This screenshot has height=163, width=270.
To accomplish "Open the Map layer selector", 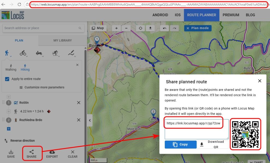I will (98, 28).
